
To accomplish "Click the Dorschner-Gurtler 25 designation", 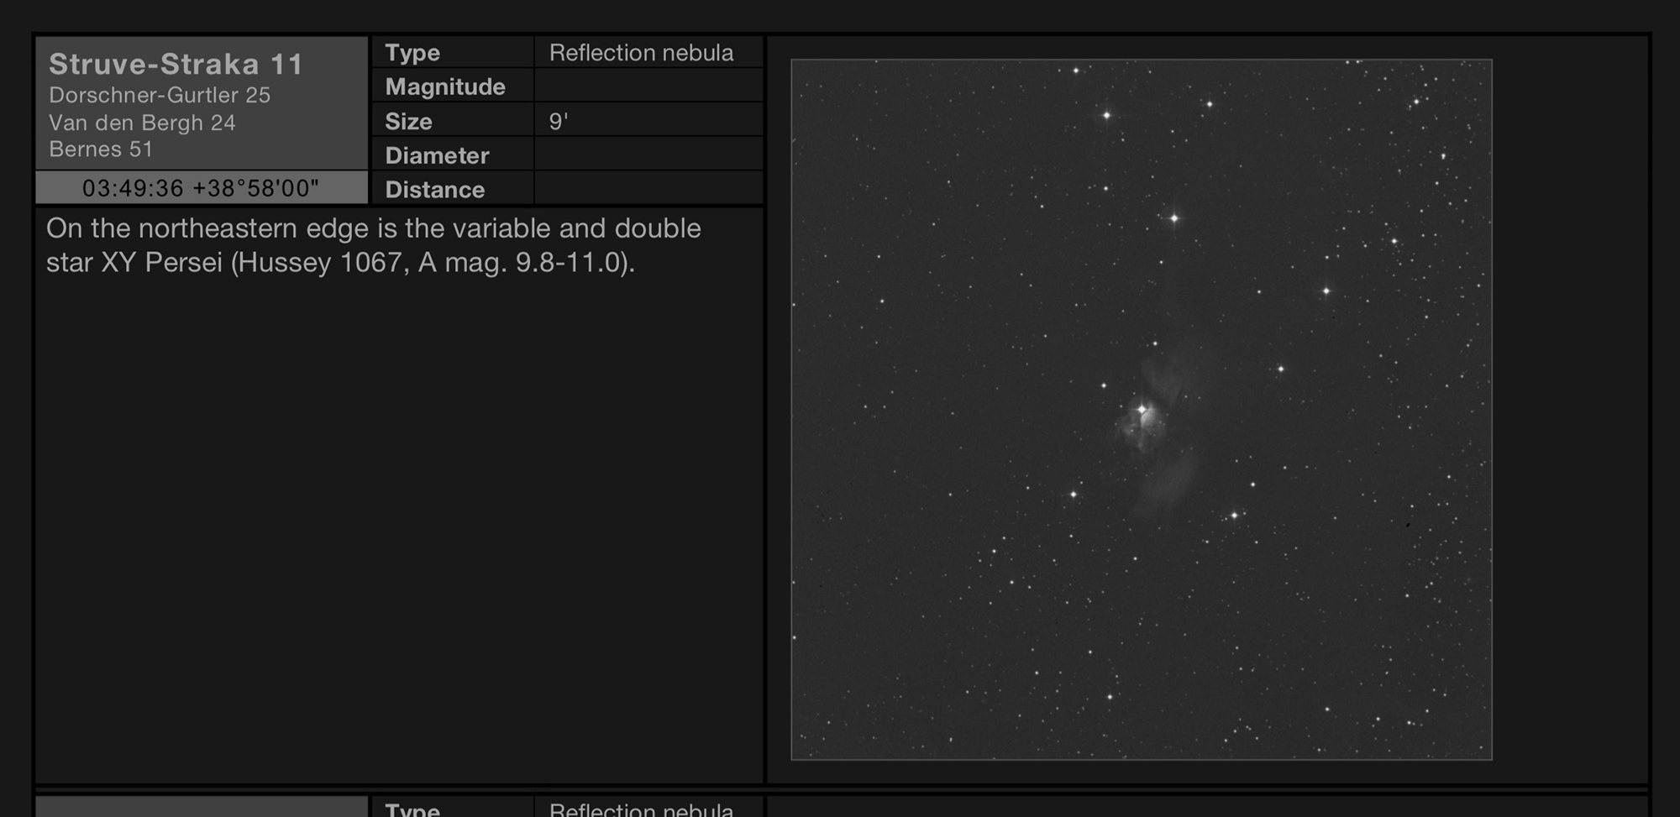I will [160, 95].
